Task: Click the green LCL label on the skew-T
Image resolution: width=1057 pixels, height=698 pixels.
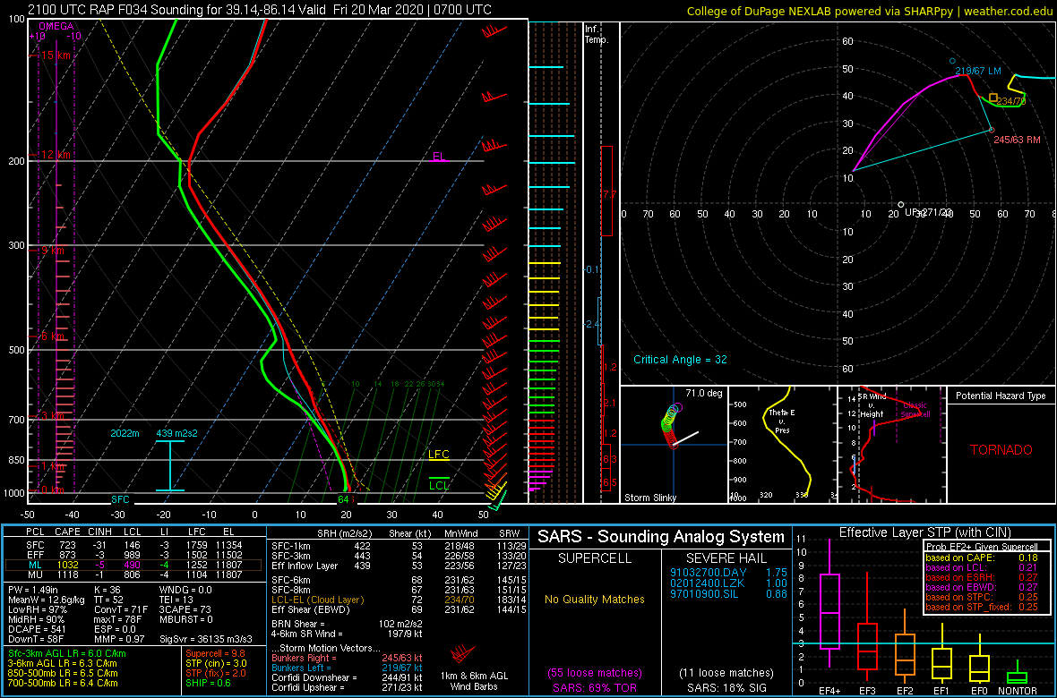Action: click(439, 484)
